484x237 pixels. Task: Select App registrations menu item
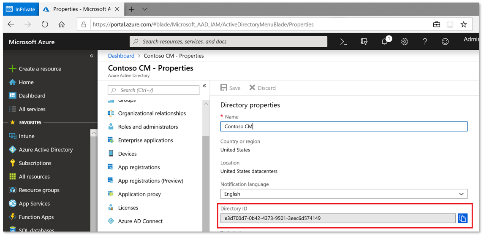tap(139, 167)
